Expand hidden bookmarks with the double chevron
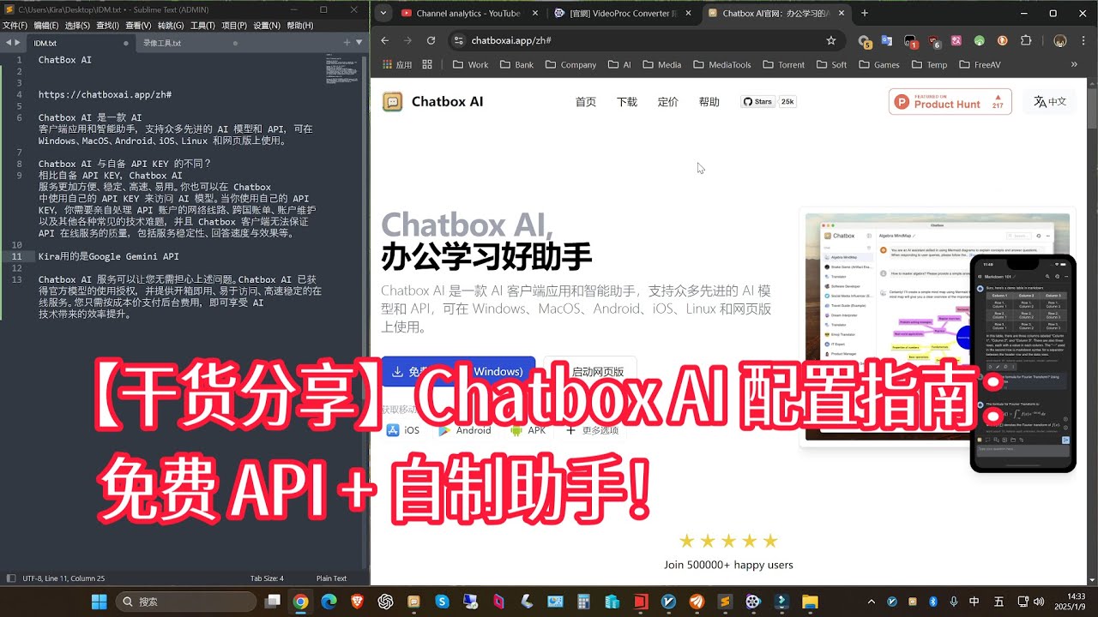 tap(1074, 64)
